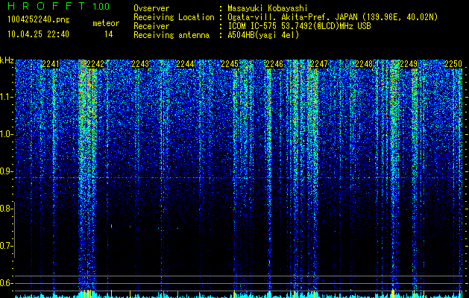Click the Receiving Location value text
Screen dimensions: 469x298
(x=333, y=17)
